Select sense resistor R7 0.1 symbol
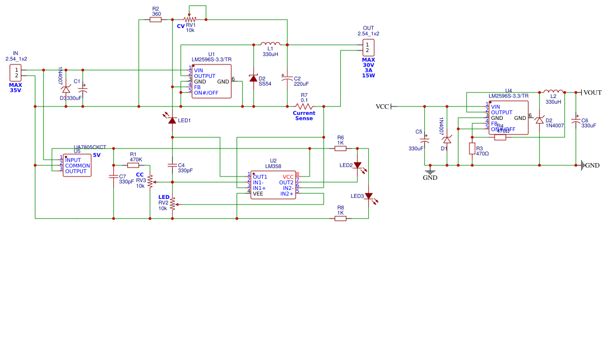The image size is (608, 339). tap(304, 106)
